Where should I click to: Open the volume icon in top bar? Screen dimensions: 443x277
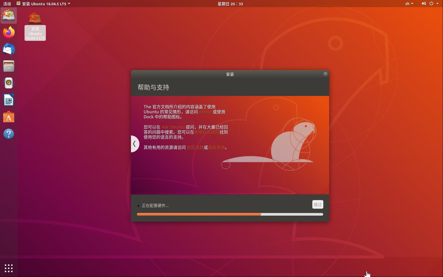click(424, 4)
